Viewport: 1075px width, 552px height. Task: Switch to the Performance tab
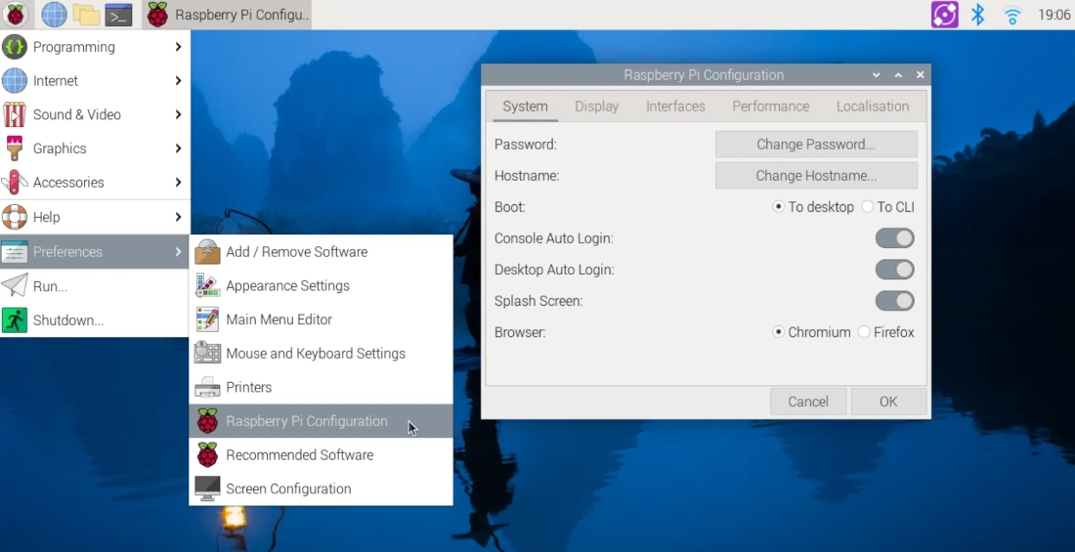771,106
